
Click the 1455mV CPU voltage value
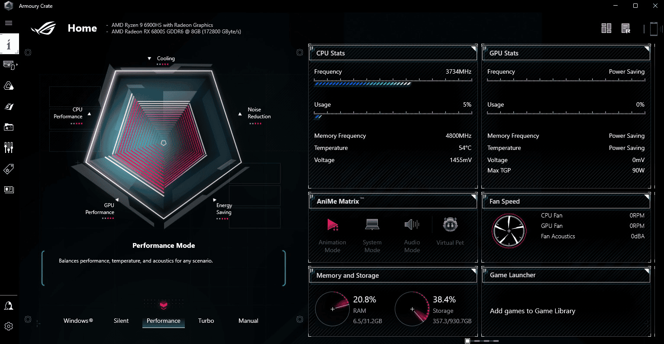[461, 160]
